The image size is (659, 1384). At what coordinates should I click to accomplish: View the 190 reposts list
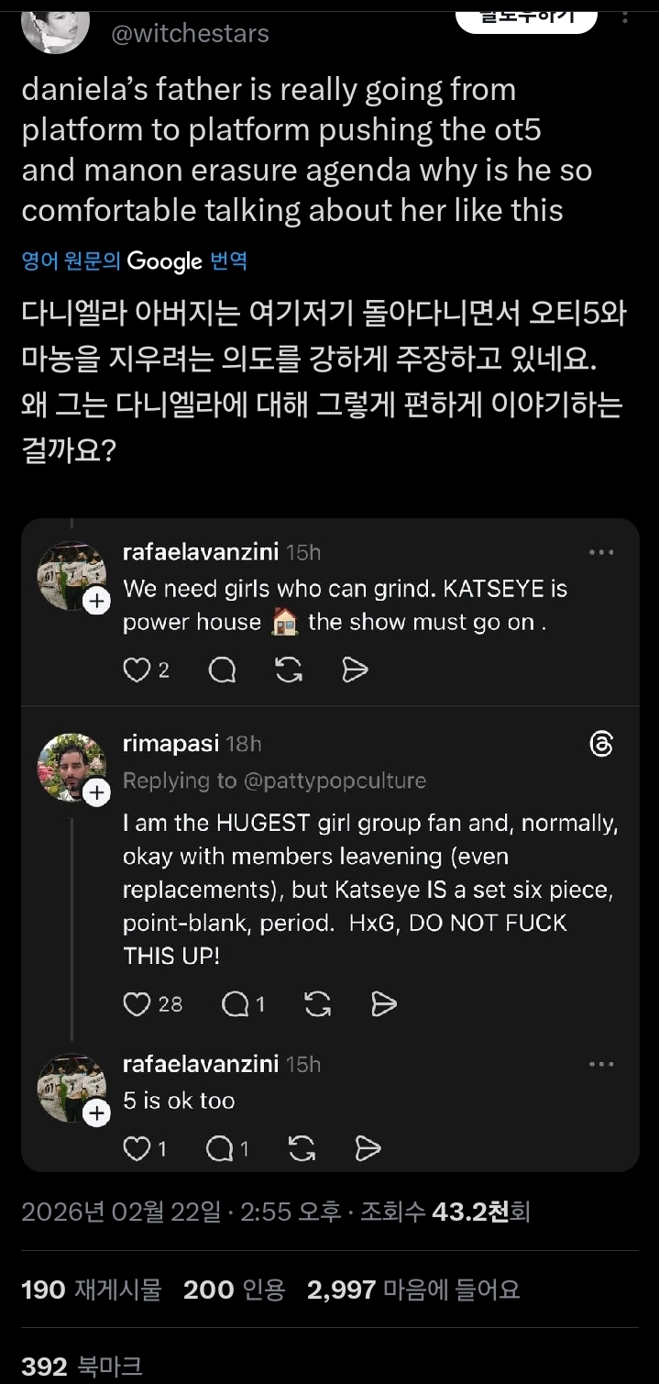tap(91, 1290)
